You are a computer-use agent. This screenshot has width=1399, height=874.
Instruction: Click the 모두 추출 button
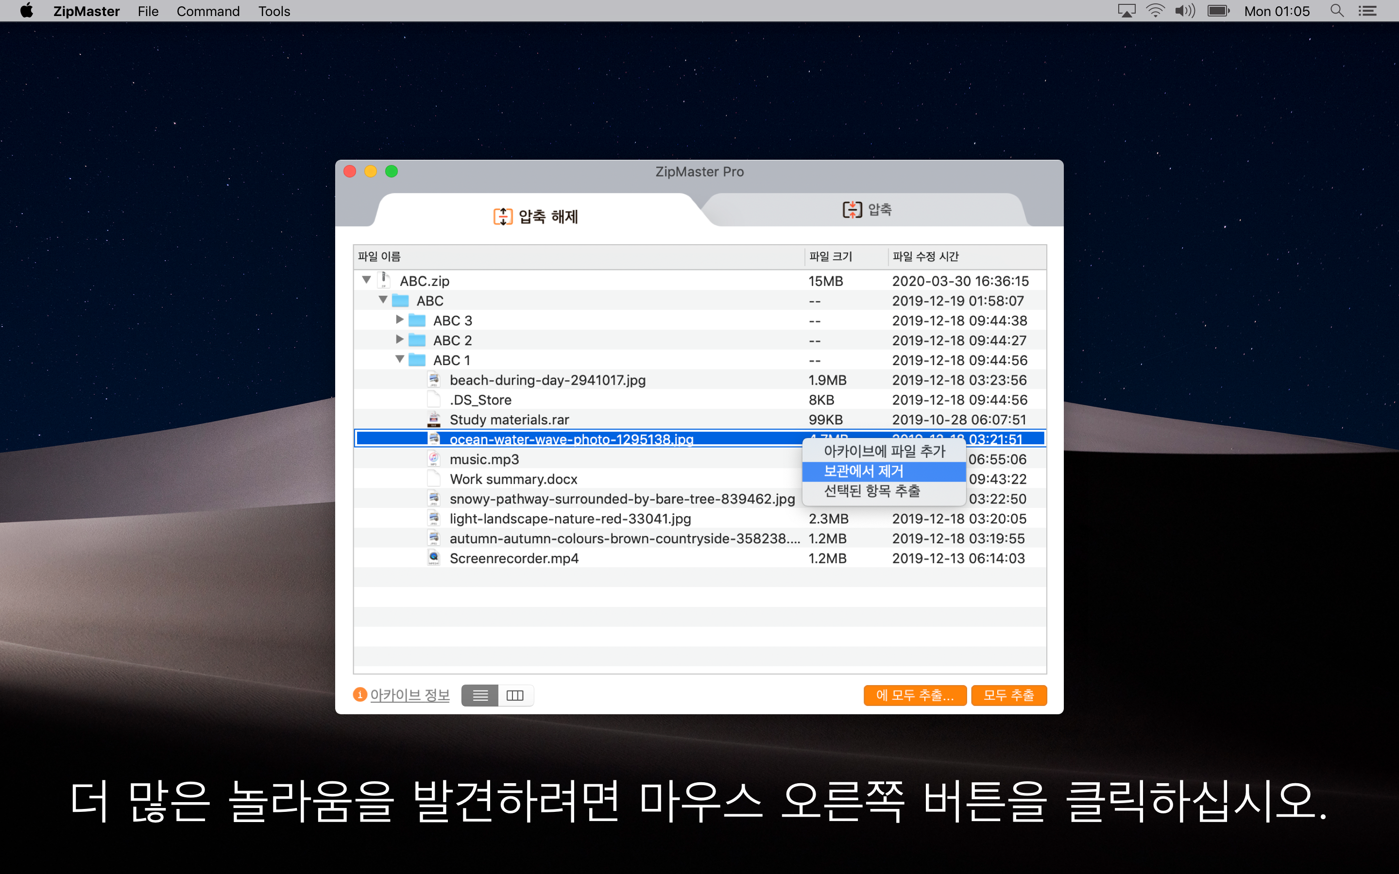coord(1009,695)
